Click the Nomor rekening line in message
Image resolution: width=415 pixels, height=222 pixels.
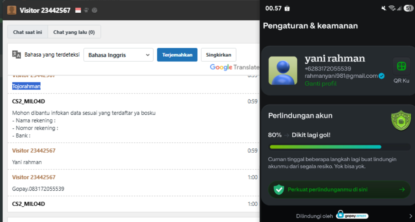pos(35,128)
